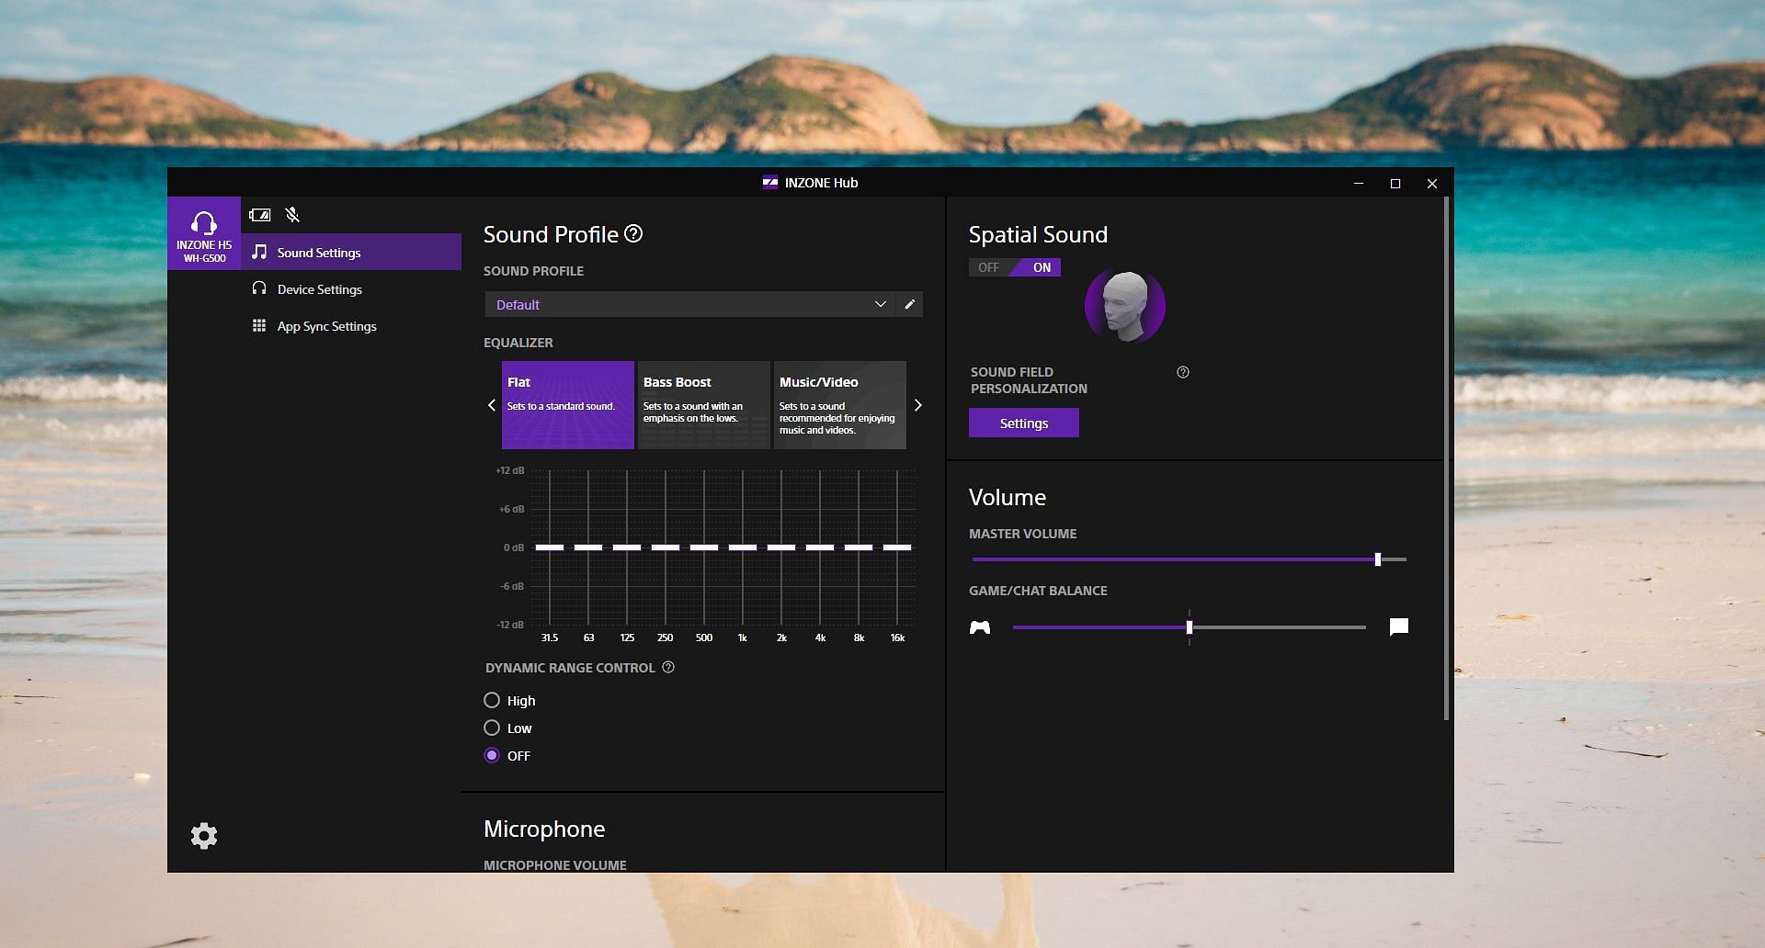Image resolution: width=1765 pixels, height=948 pixels.
Task: Click the Sound Profile help icon
Action: click(x=633, y=234)
